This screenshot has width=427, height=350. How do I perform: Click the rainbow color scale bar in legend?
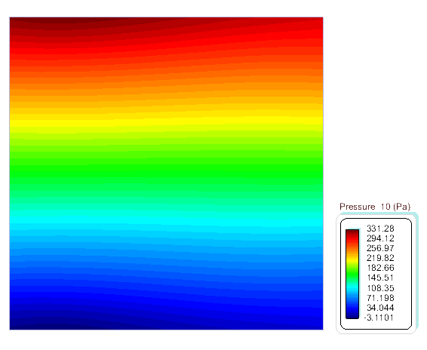click(x=352, y=274)
